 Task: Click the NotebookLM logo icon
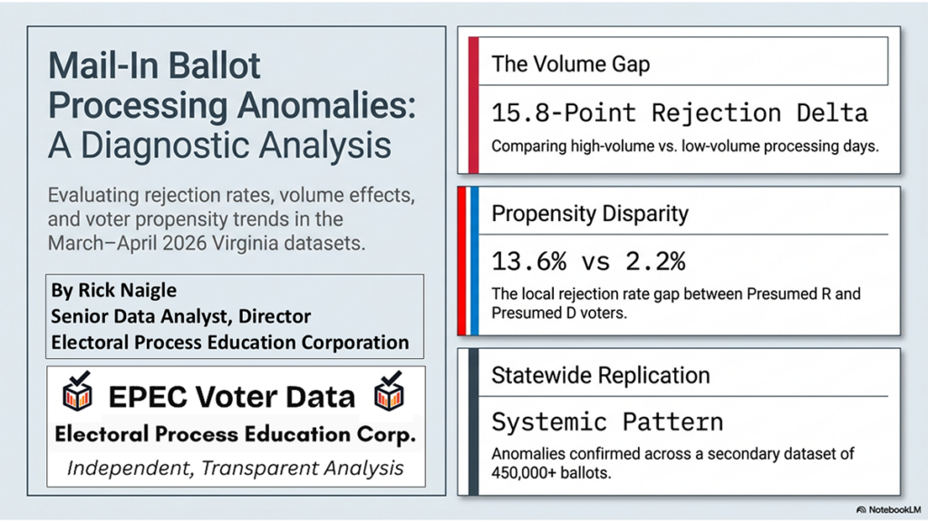click(860, 509)
